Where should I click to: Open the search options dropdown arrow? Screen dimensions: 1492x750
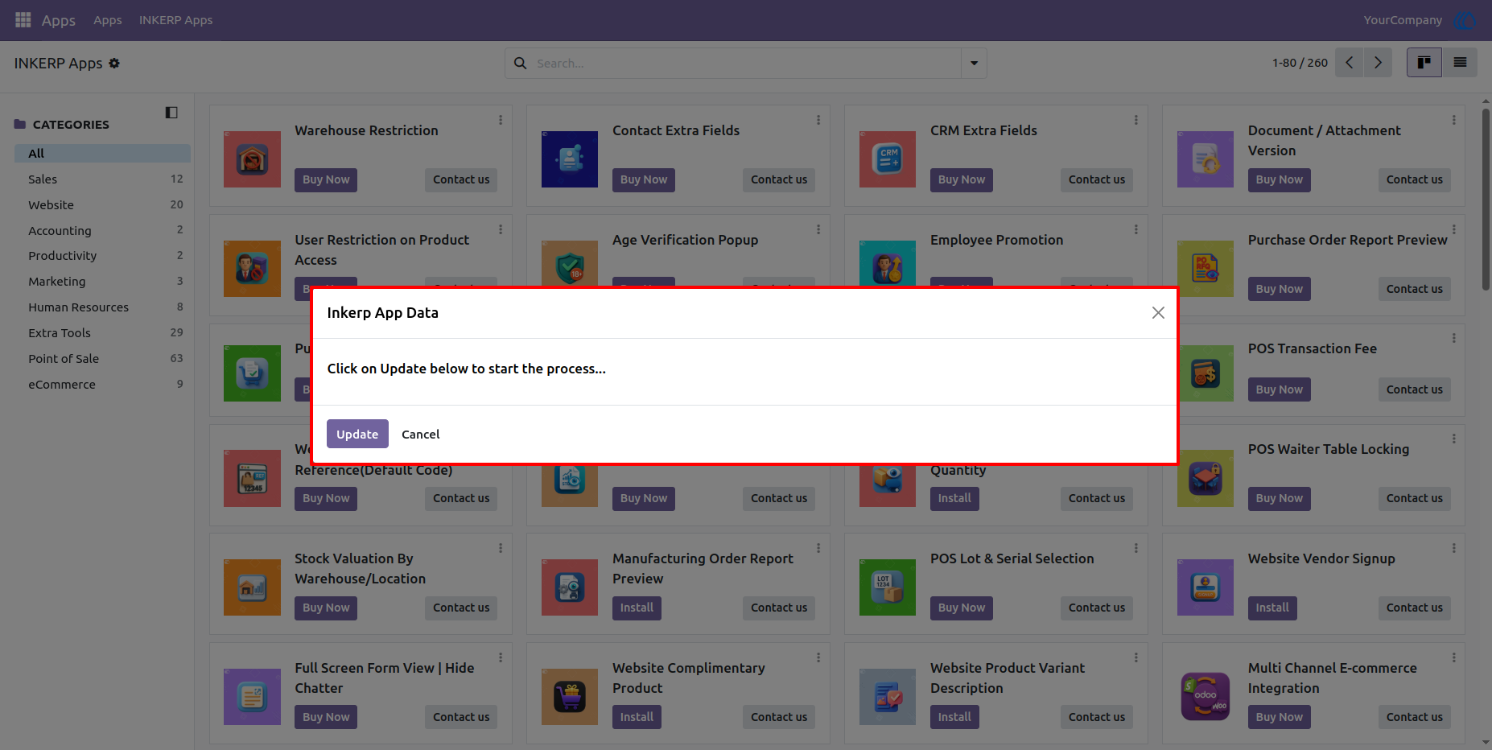pos(974,63)
